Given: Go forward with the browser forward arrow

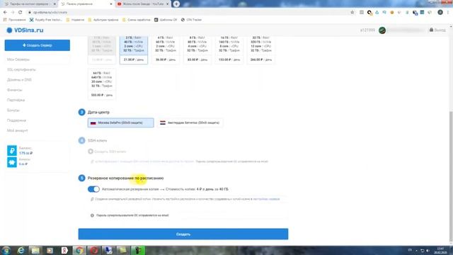Looking at the screenshot, I should 13,13.
